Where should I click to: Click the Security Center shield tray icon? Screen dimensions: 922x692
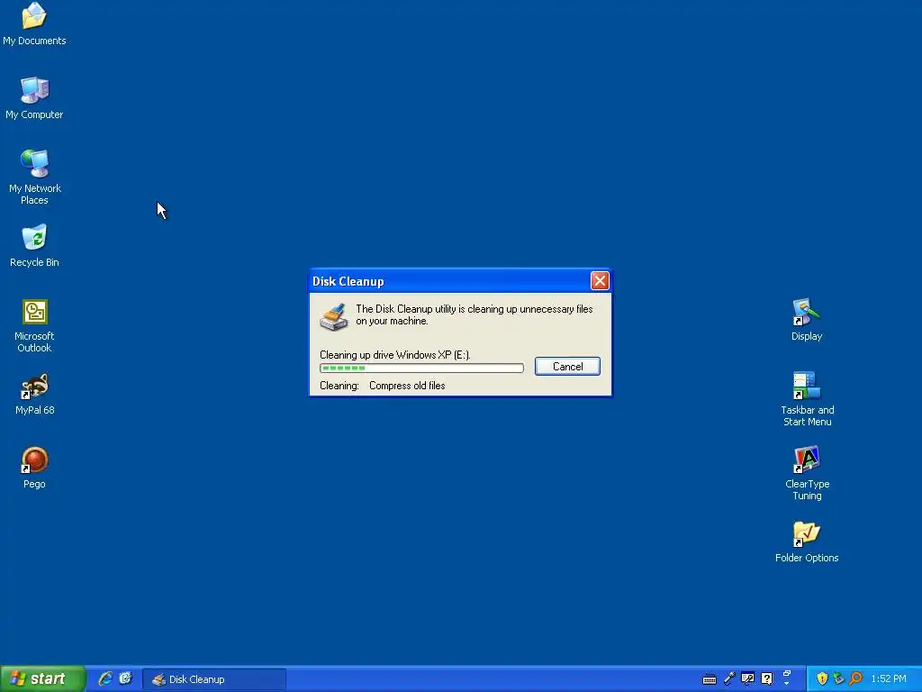[822, 678]
